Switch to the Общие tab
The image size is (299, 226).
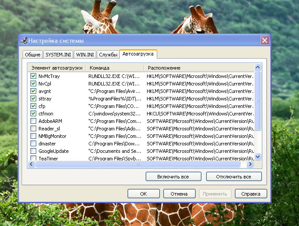click(x=32, y=55)
